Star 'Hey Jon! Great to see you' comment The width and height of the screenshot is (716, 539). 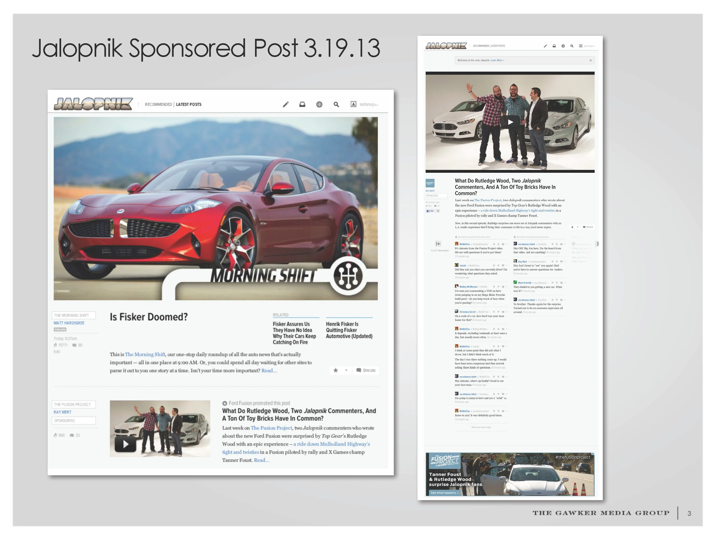pyautogui.click(x=557, y=262)
